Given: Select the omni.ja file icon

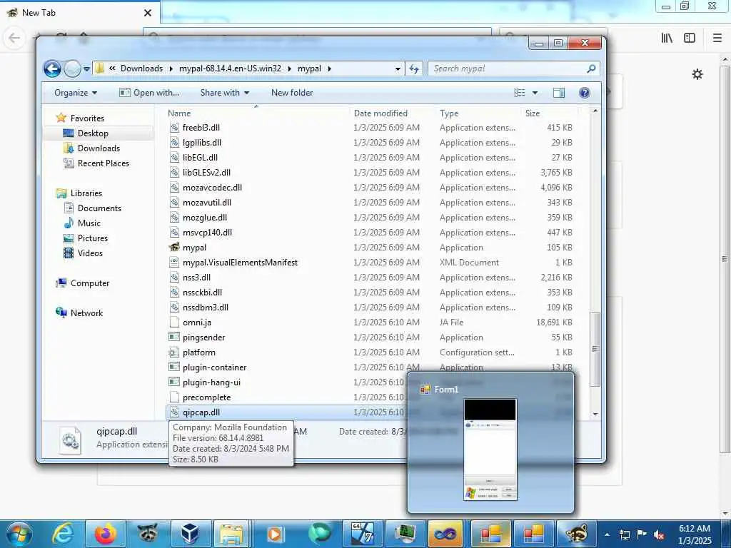Looking at the screenshot, I should coord(174,323).
